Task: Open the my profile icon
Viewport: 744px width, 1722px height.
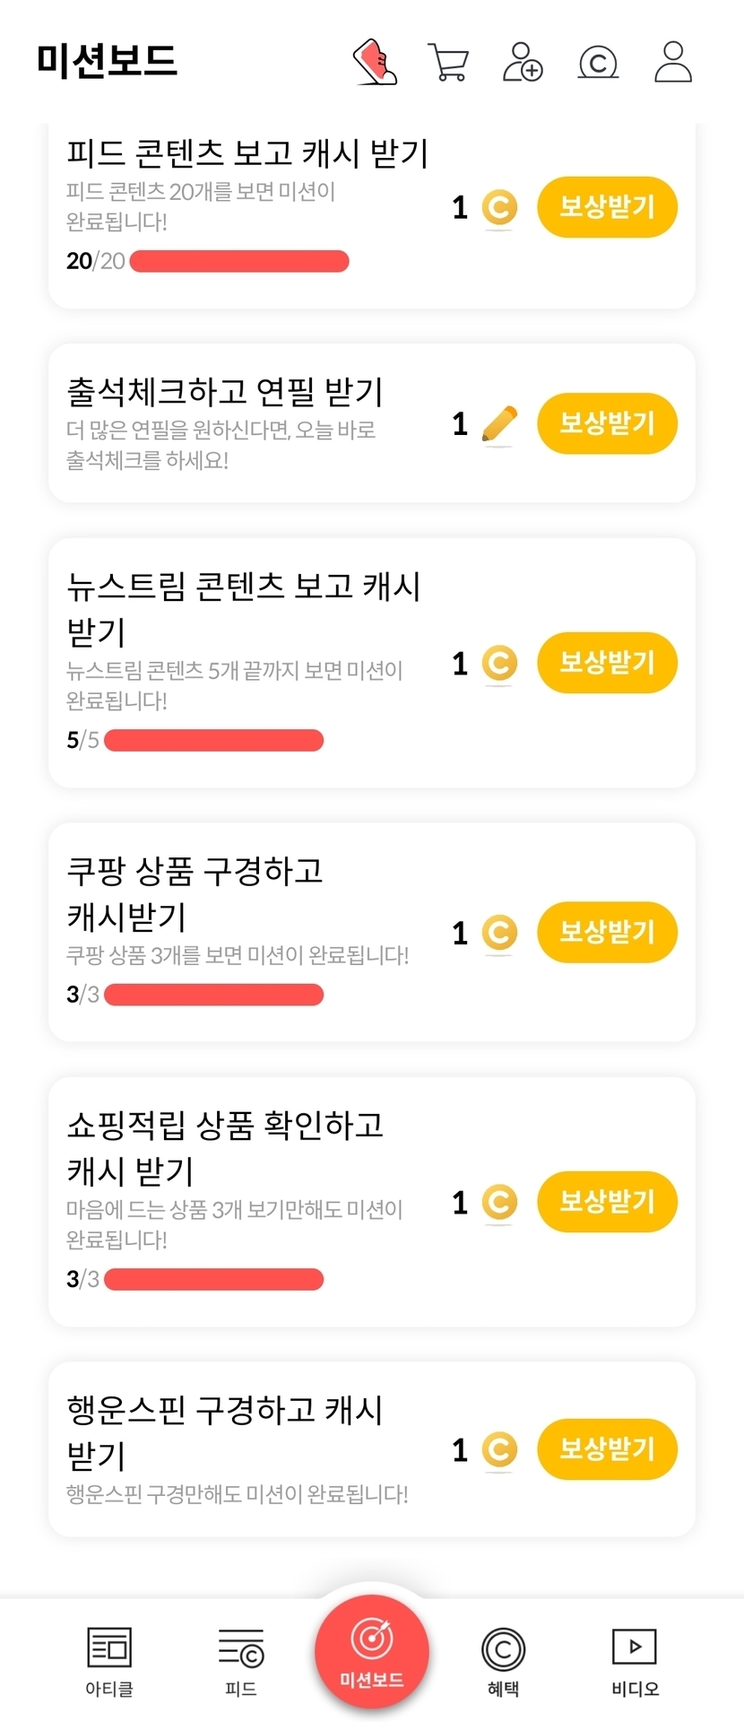Action: pyautogui.click(x=673, y=62)
